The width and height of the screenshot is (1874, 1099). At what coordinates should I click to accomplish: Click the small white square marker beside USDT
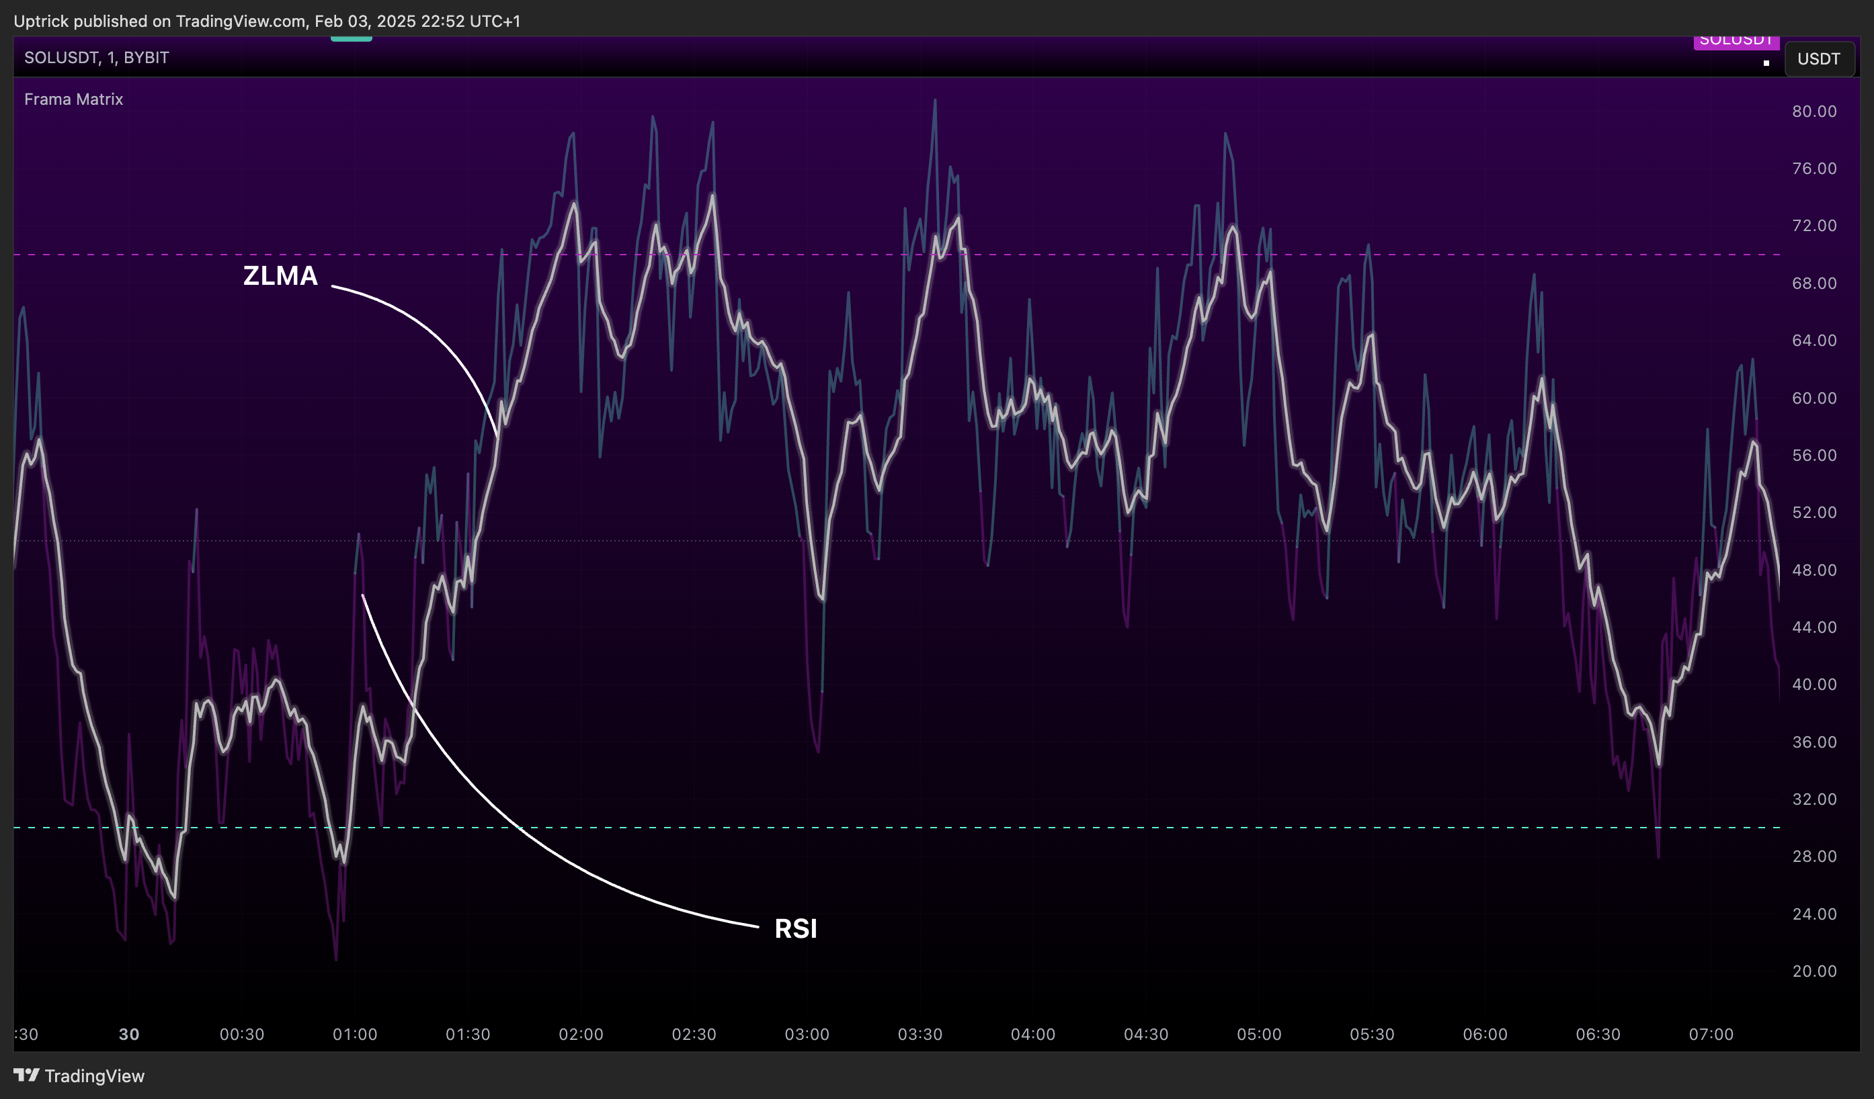click(1766, 63)
